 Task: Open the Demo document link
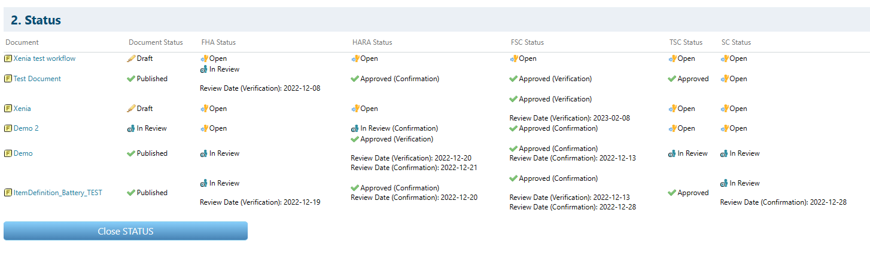[x=23, y=153]
